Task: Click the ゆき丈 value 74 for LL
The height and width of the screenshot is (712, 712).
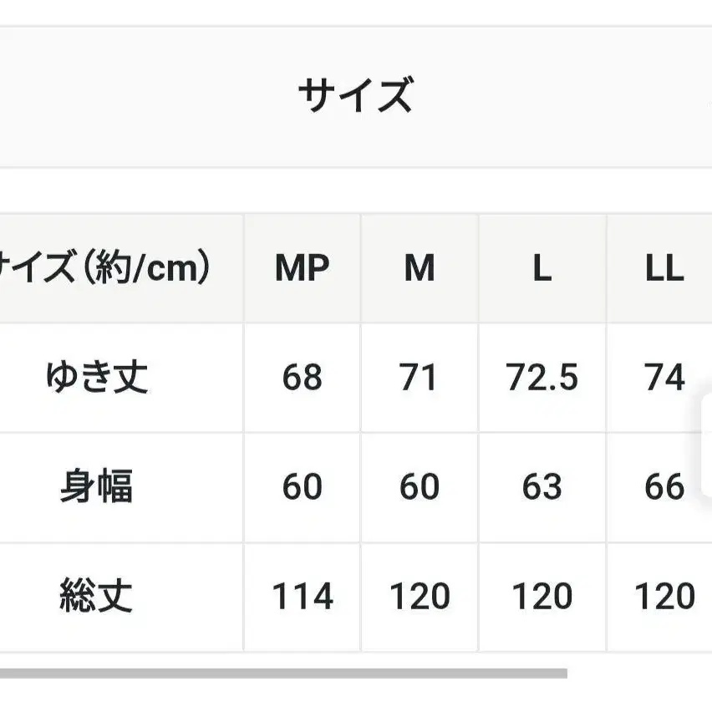Action: 664,378
